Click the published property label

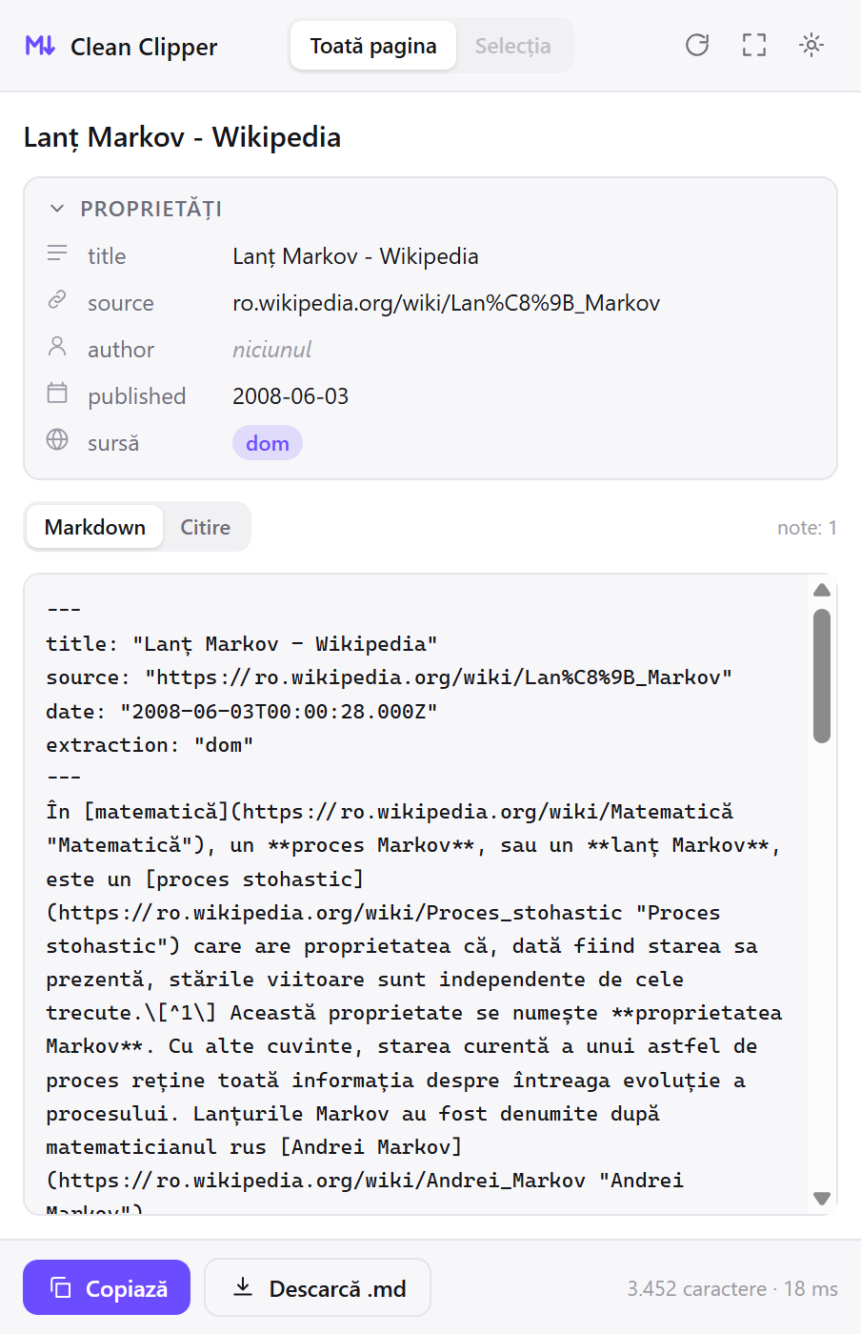[x=137, y=396]
